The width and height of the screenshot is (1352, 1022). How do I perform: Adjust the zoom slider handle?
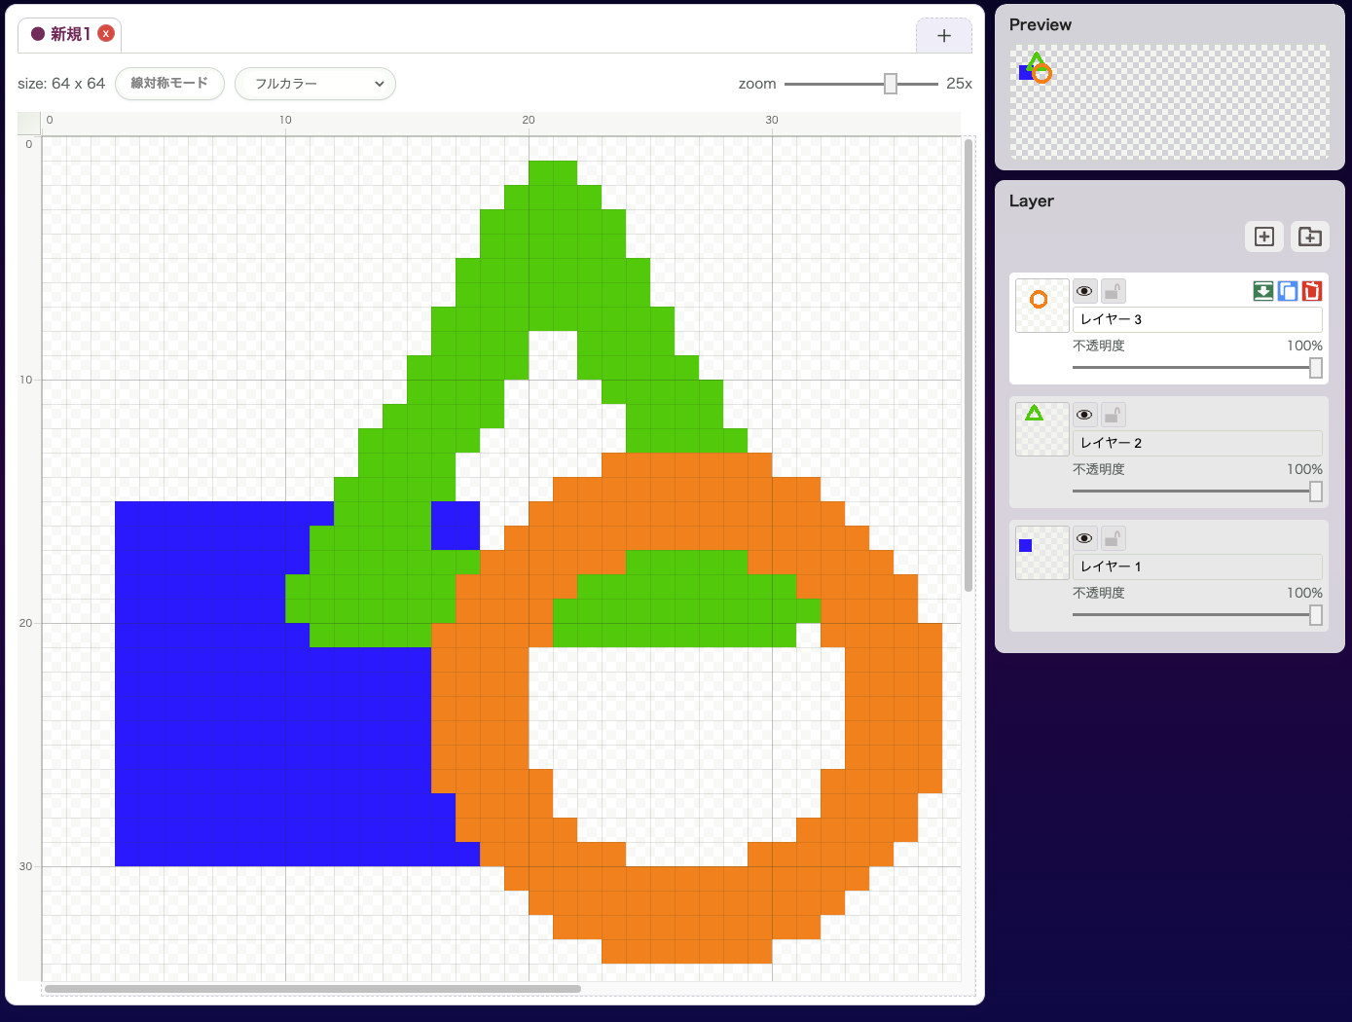(x=891, y=84)
